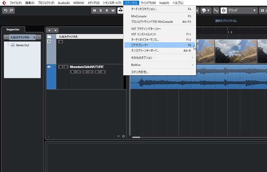Select プロジェクトウィンドウの MixConsole entry
This screenshot has height=172, width=267.
tap(160, 22)
